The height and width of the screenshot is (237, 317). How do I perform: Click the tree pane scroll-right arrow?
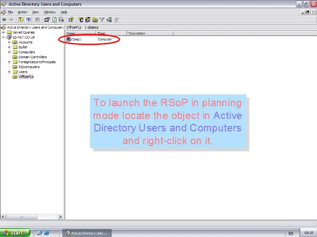[x=60, y=217]
